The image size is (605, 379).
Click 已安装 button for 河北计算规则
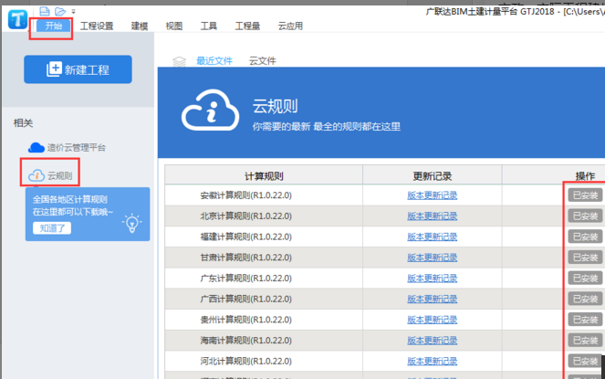point(585,362)
